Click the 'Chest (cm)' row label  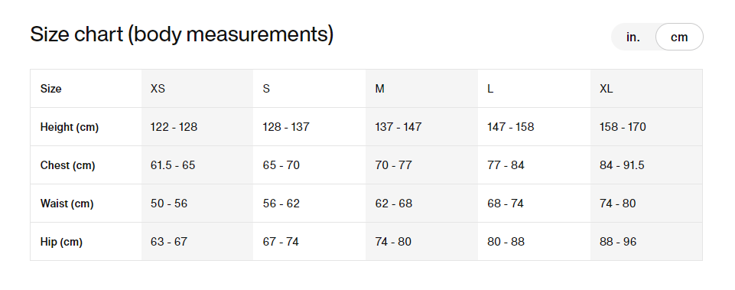click(x=67, y=165)
